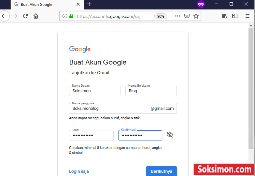Click the 'Gunakan minimal 8 karakter' hint
The width and height of the screenshot is (255, 176).
point(115,150)
